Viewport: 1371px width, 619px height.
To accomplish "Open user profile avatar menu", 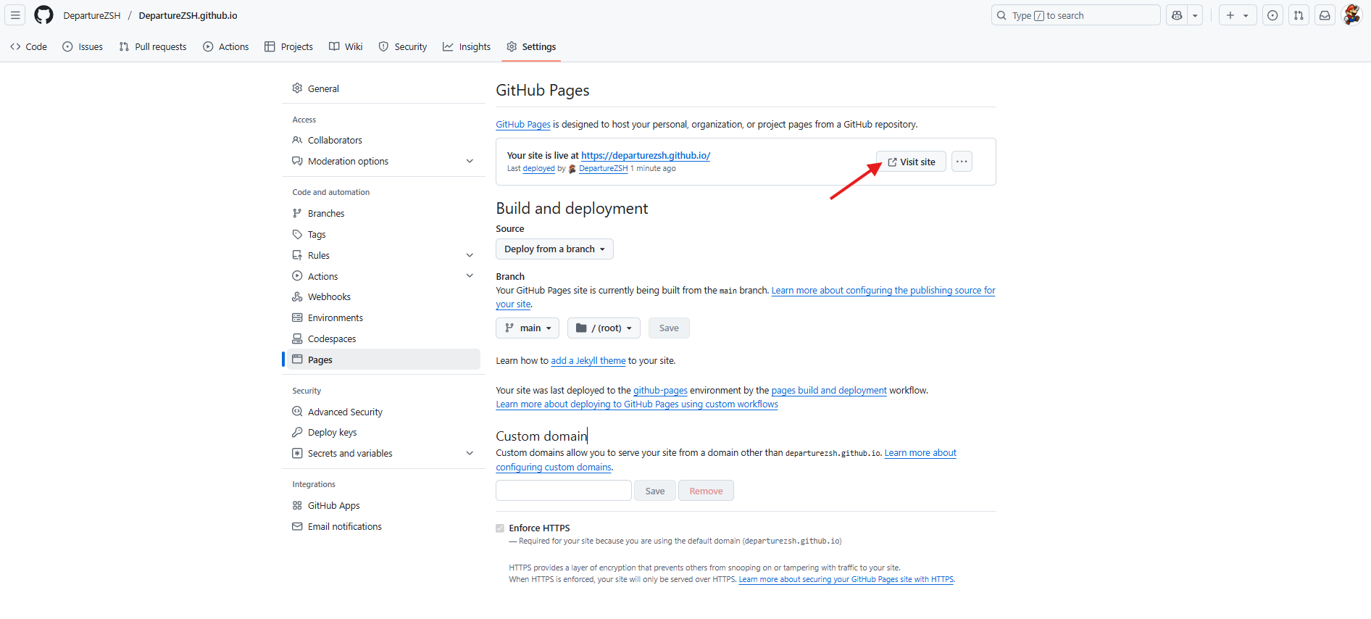I will 1351,15.
